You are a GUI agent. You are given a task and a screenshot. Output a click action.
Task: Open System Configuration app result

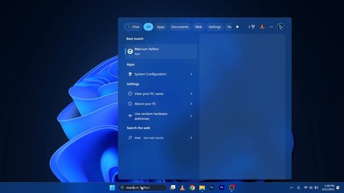tap(161, 74)
